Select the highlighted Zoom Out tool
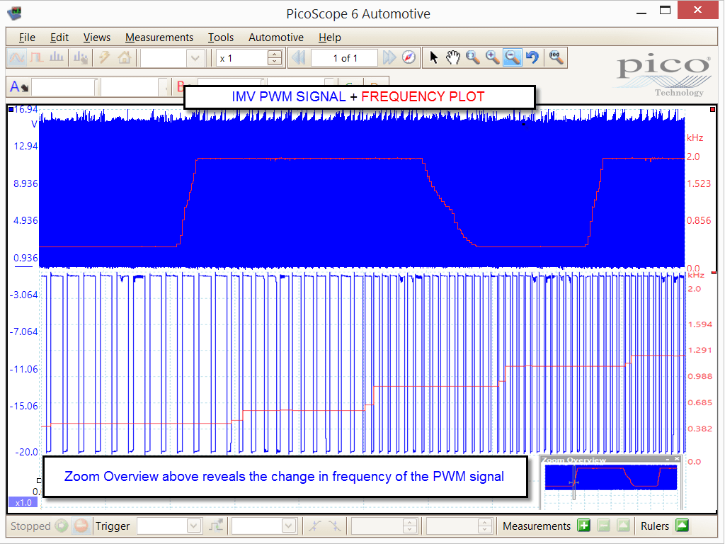 [513, 58]
